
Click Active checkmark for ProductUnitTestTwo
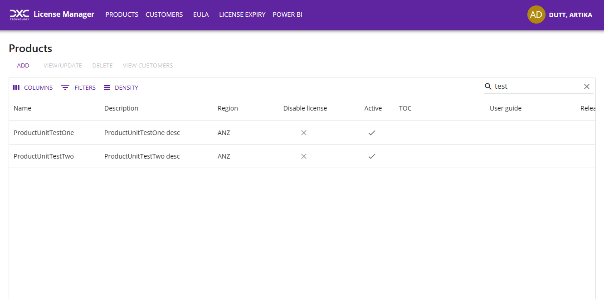372,156
